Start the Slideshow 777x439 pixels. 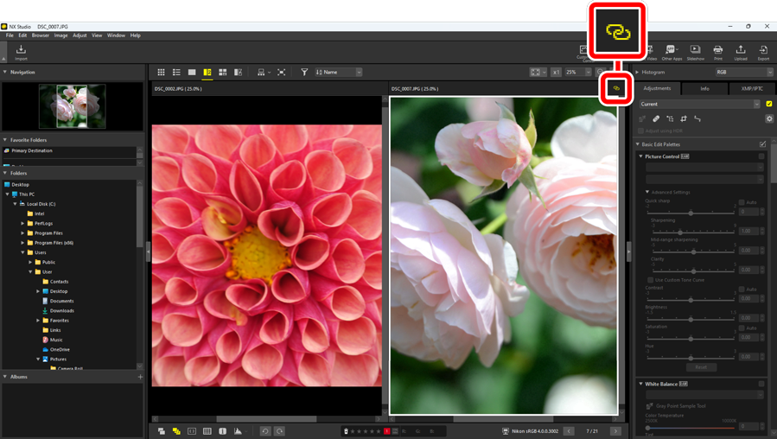pos(695,53)
